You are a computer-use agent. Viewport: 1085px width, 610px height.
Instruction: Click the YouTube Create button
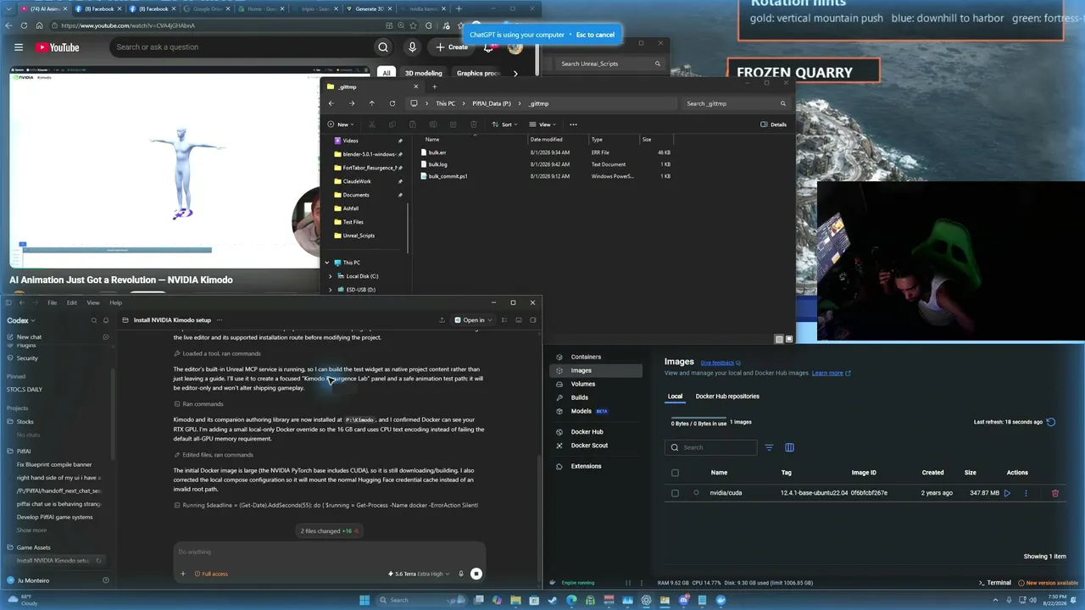(453, 47)
